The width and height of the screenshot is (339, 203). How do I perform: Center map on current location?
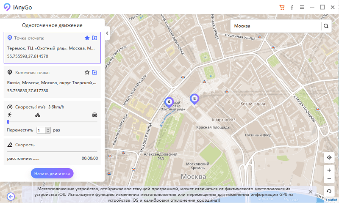click(x=329, y=157)
